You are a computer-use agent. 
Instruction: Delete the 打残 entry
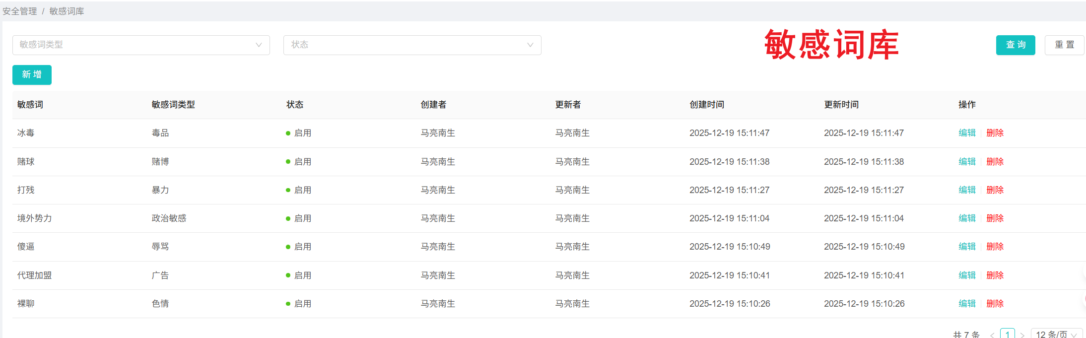(x=995, y=190)
